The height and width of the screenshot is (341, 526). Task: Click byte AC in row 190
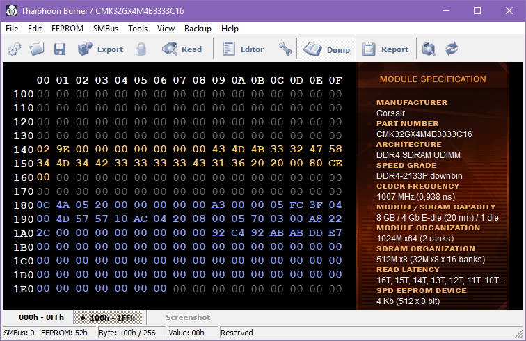coord(141,219)
